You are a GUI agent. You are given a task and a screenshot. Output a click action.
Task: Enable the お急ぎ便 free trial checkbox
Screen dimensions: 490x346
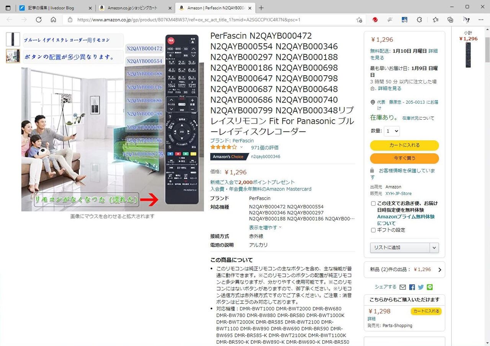click(x=373, y=204)
